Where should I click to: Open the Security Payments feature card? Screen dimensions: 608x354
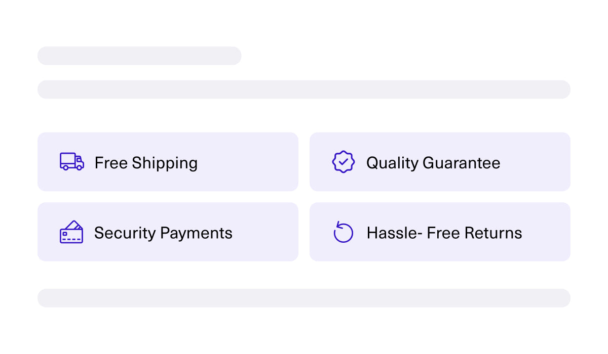[x=168, y=232]
